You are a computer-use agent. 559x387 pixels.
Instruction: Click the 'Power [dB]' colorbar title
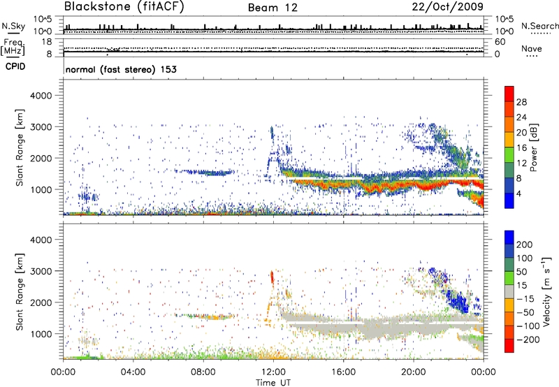(533, 147)
